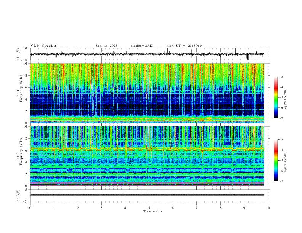Click the "-3" label on ch.1 color bar
Viewport: 302px width, 233px height.
281,77
